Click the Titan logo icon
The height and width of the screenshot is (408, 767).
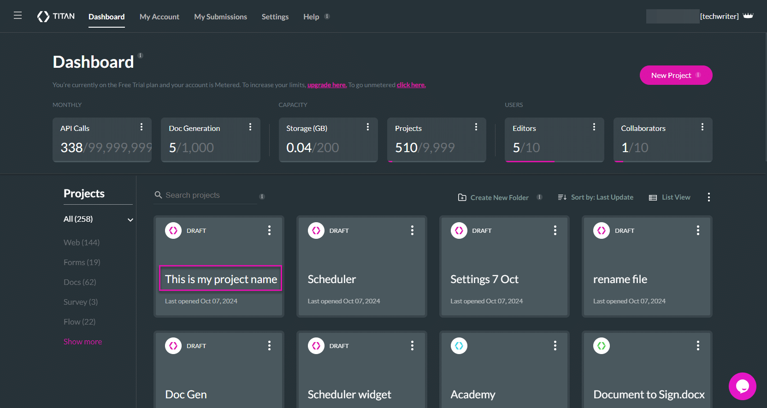pyautogui.click(x=43, y=17)
